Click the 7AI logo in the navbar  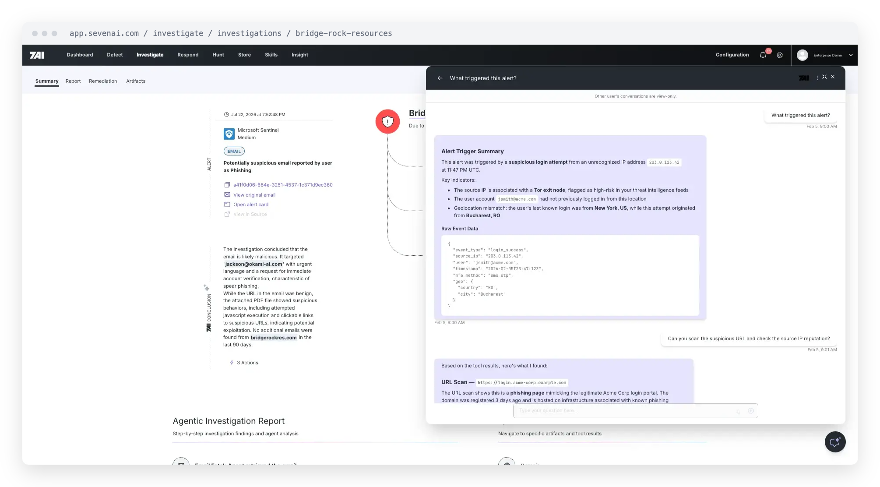point(37,55)
